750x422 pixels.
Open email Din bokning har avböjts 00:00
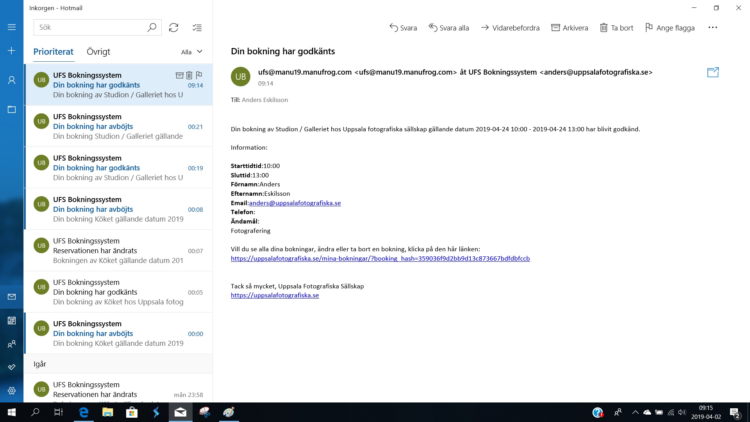118,333
